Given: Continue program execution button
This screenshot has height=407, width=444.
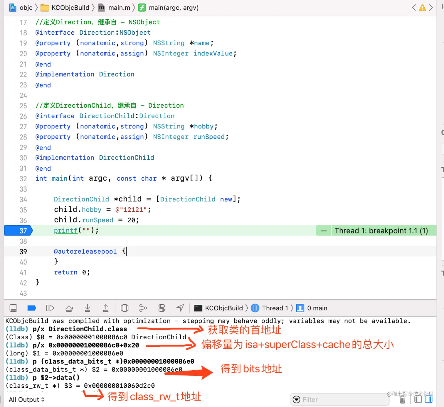Looking at the screenshot, I should click(50, 308).
